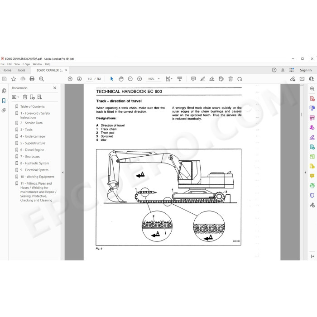Viewport: 317px width, 317px height.
Task: Jump to bookmark 4 - Undercarriage
Action: click(x=33, y=136)
